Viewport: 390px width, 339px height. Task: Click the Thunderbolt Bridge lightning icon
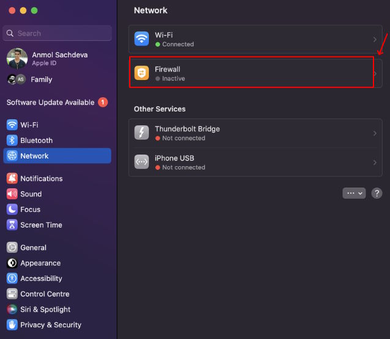click(x=141, y=133)
